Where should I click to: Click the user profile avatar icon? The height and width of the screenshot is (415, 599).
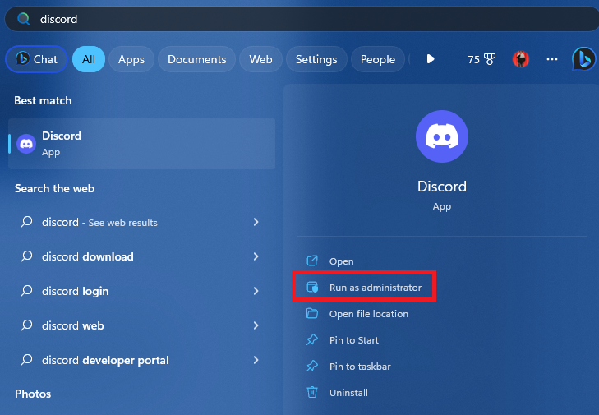point(520,59)
